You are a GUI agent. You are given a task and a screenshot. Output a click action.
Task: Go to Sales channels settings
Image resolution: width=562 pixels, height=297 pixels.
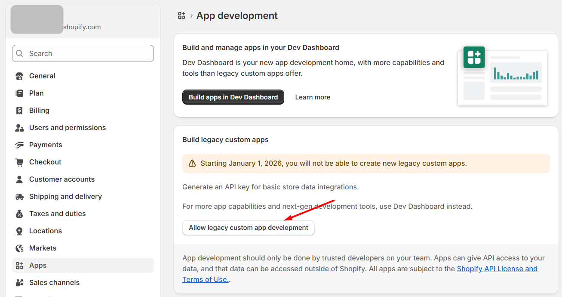(54, 282)
